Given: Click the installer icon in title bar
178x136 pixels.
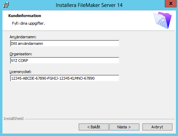Looking at the screenshot, I should (6, 5).
